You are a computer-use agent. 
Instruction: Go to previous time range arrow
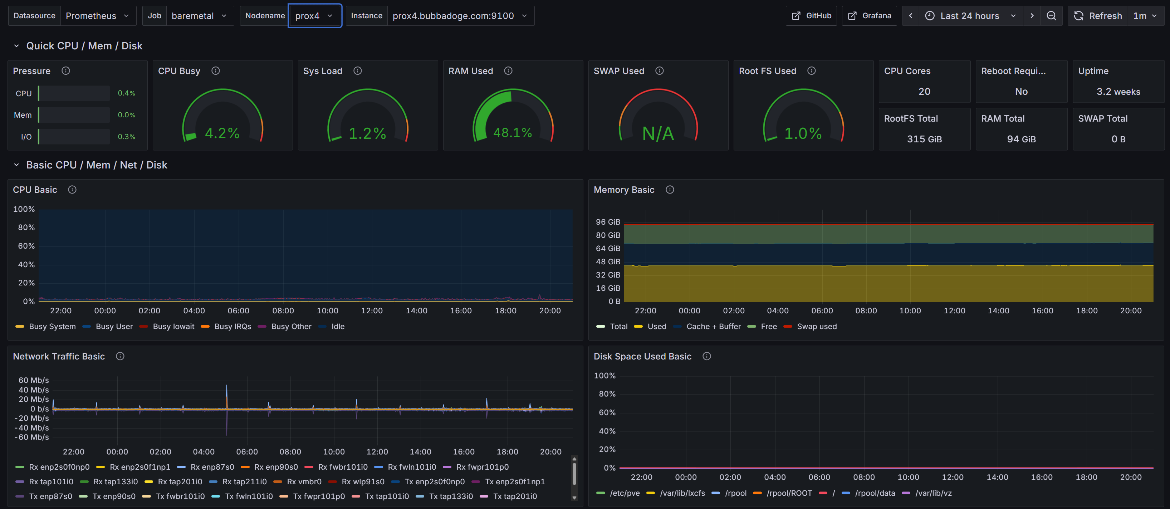(x=910, y=16)
